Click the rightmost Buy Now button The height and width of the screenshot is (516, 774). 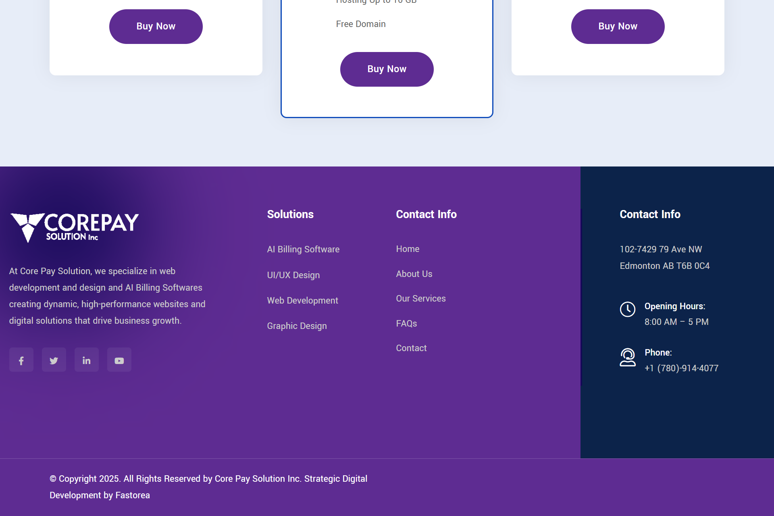[618, 26]
